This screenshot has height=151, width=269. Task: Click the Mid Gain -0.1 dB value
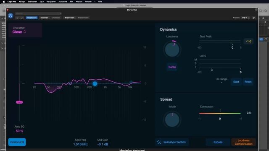click(103, 144)
